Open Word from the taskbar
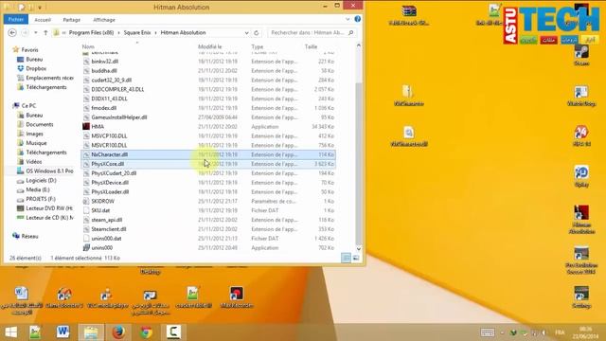This screenshot has width=606, height=341. click(x=63, y=332)
